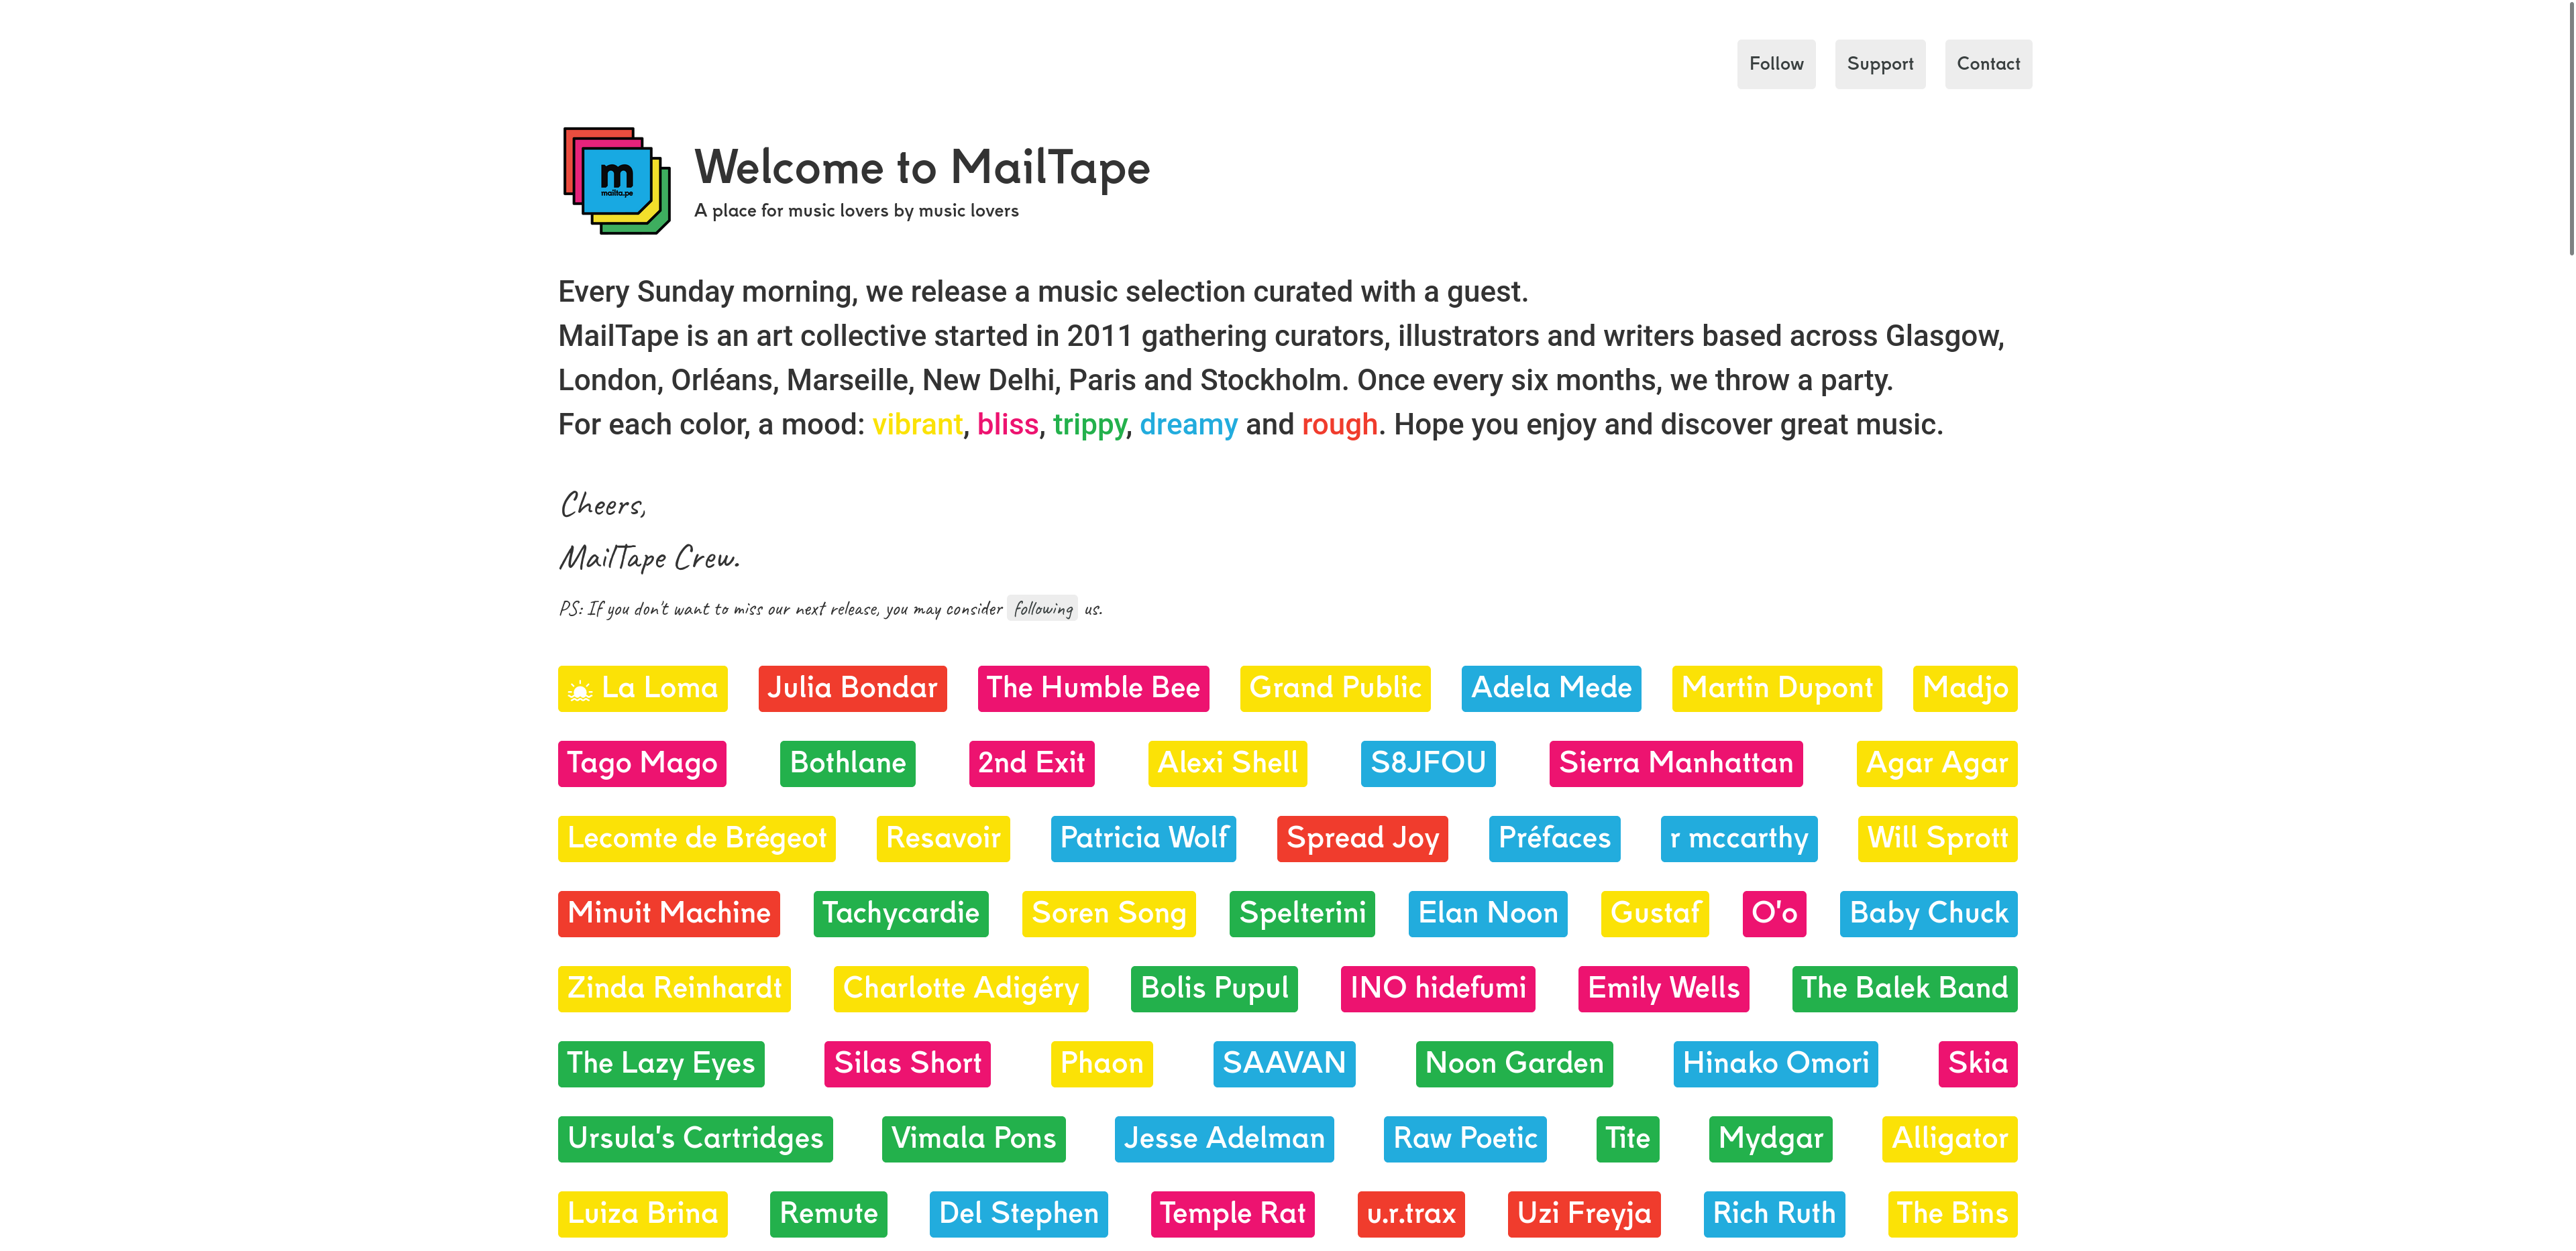The width and height of the screenshot is (2576, 1251).
Task: Visit the Charlotte Adigéry episode
Action: [x=961, y=988]
